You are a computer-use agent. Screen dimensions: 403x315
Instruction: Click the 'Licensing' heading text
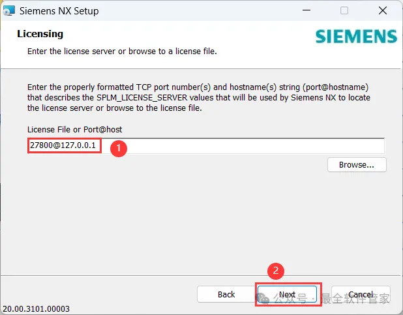[40, 34]
